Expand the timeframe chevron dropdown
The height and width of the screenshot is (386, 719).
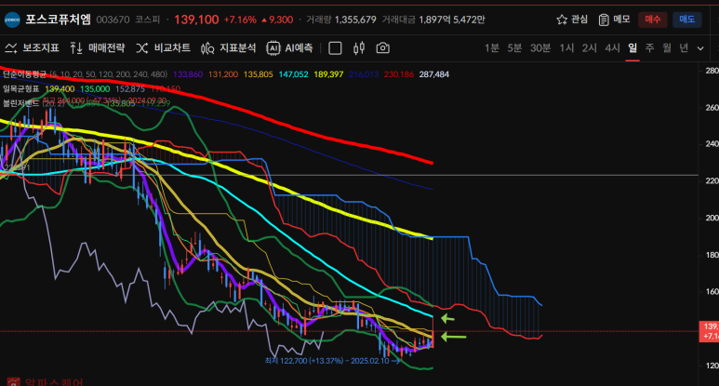pyautogui.click(x=700, y=48)
